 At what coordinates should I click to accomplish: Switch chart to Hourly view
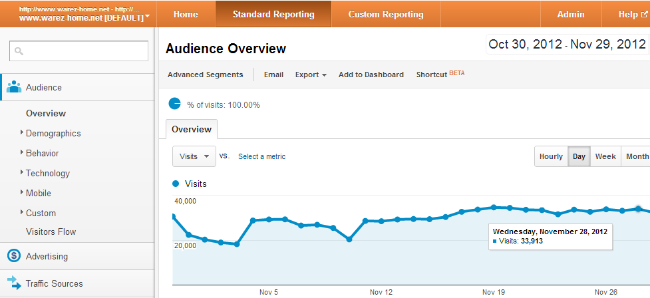(551, 157)
